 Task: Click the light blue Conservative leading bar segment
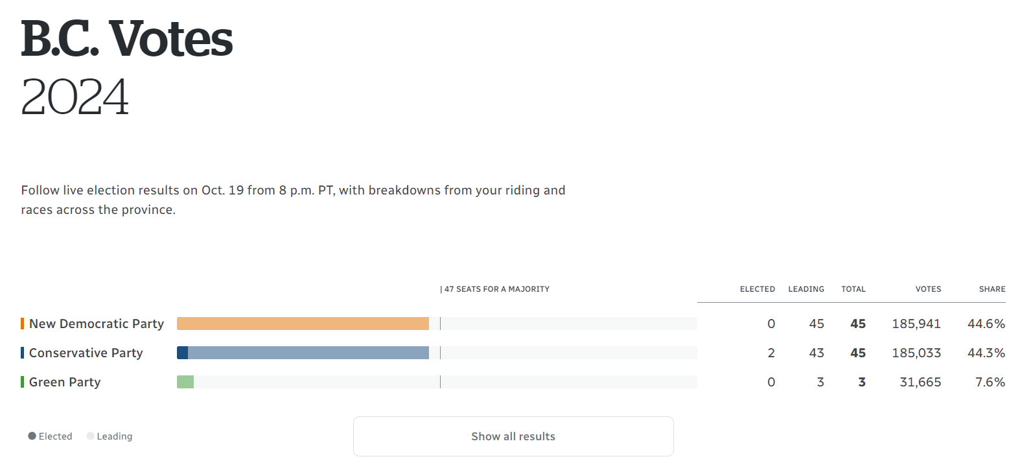click(x=308, y=353)
